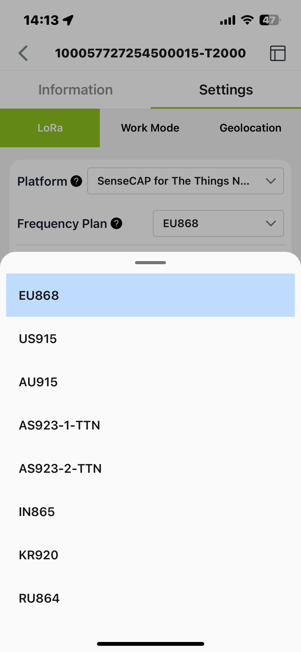Open the Geolocation sub-tab
Image resolution: width=301 pixels, height=652 pixels.
[x=250, y=128]
